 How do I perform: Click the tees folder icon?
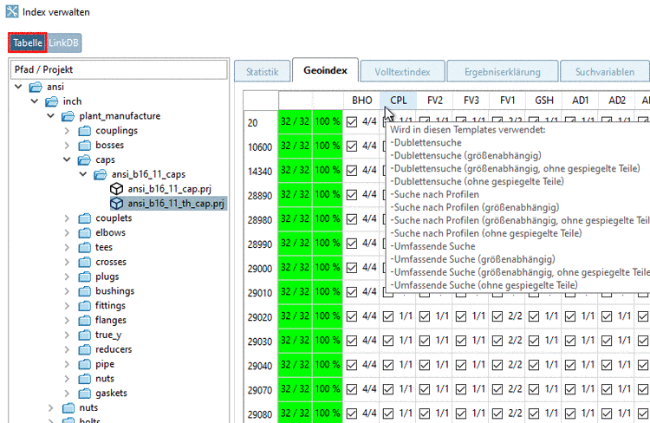pos(85,248)
